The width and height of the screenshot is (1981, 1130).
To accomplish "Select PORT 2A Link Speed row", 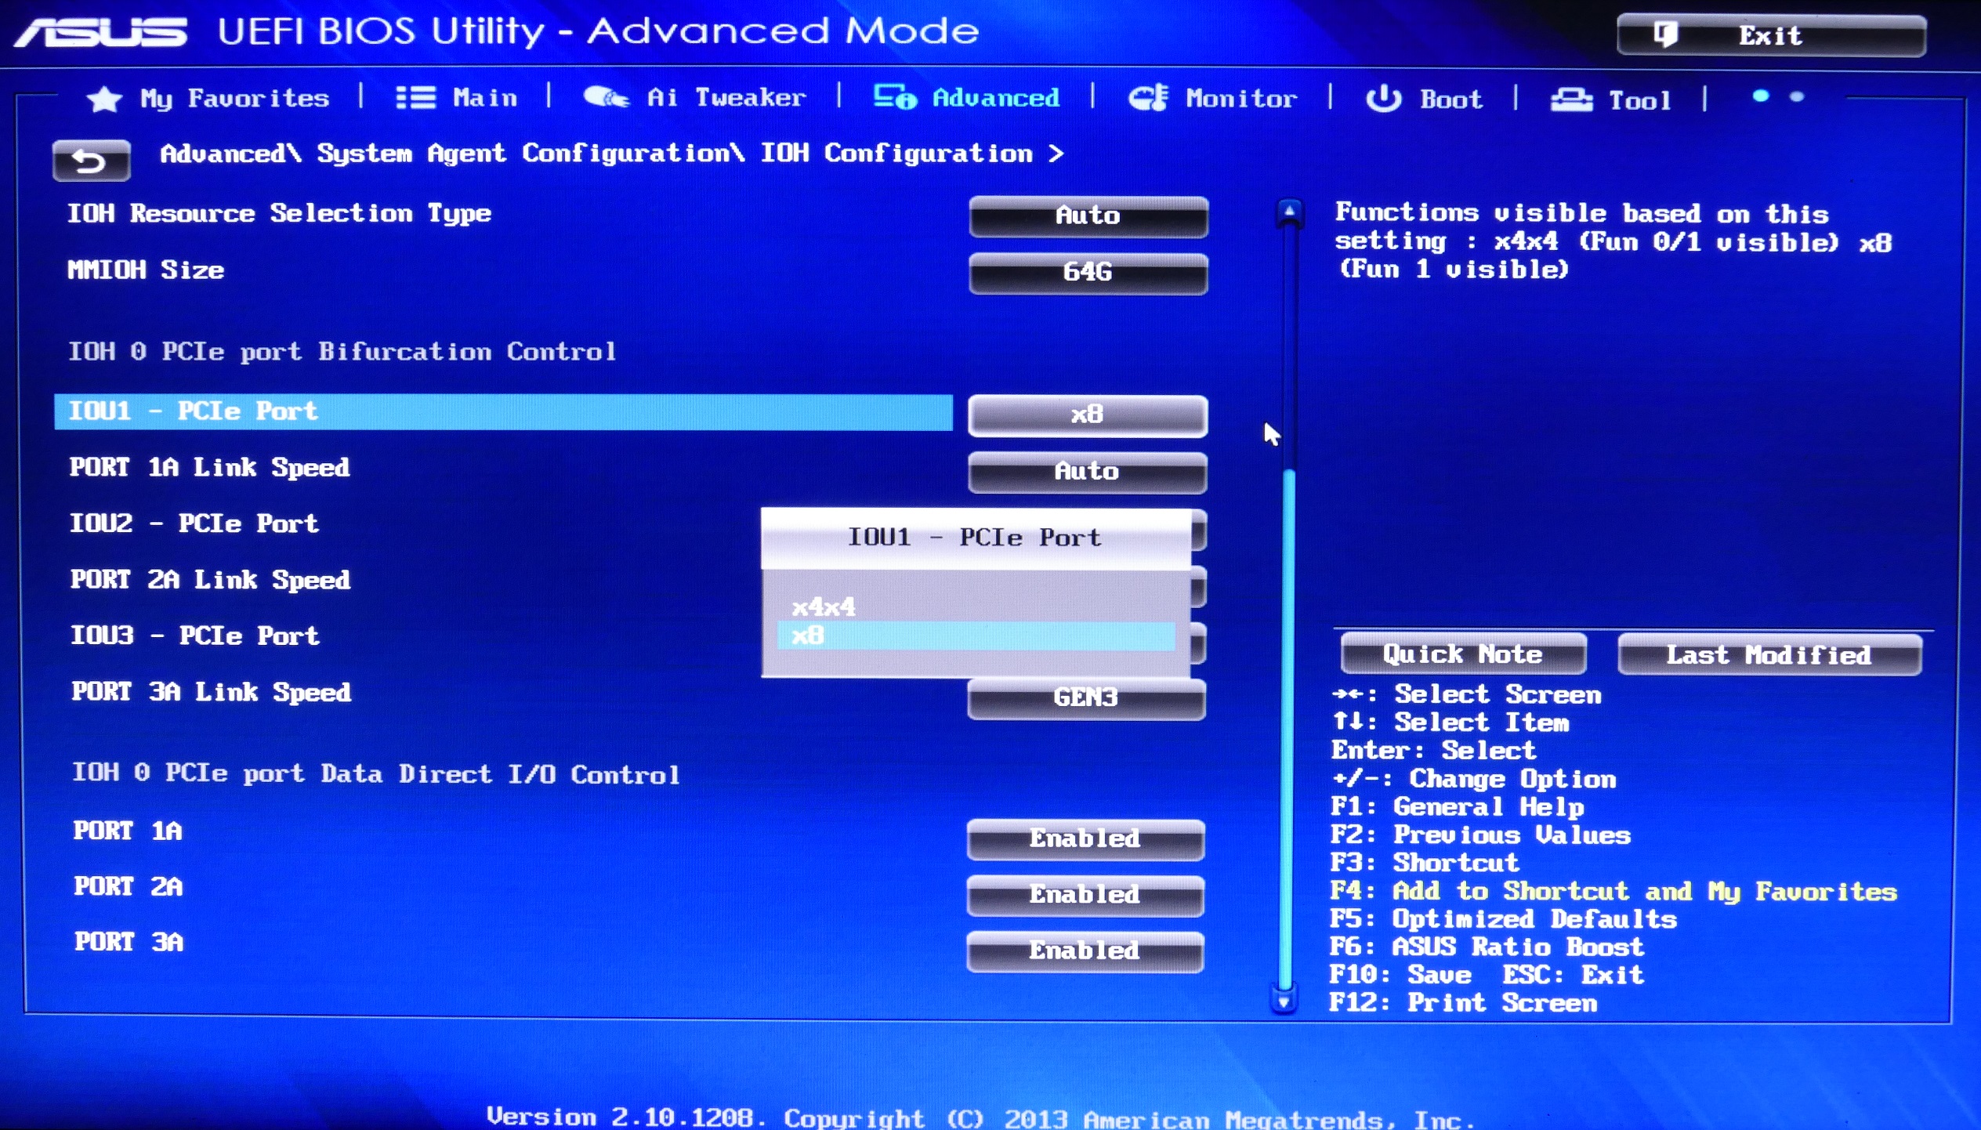I will pos(210,580).
